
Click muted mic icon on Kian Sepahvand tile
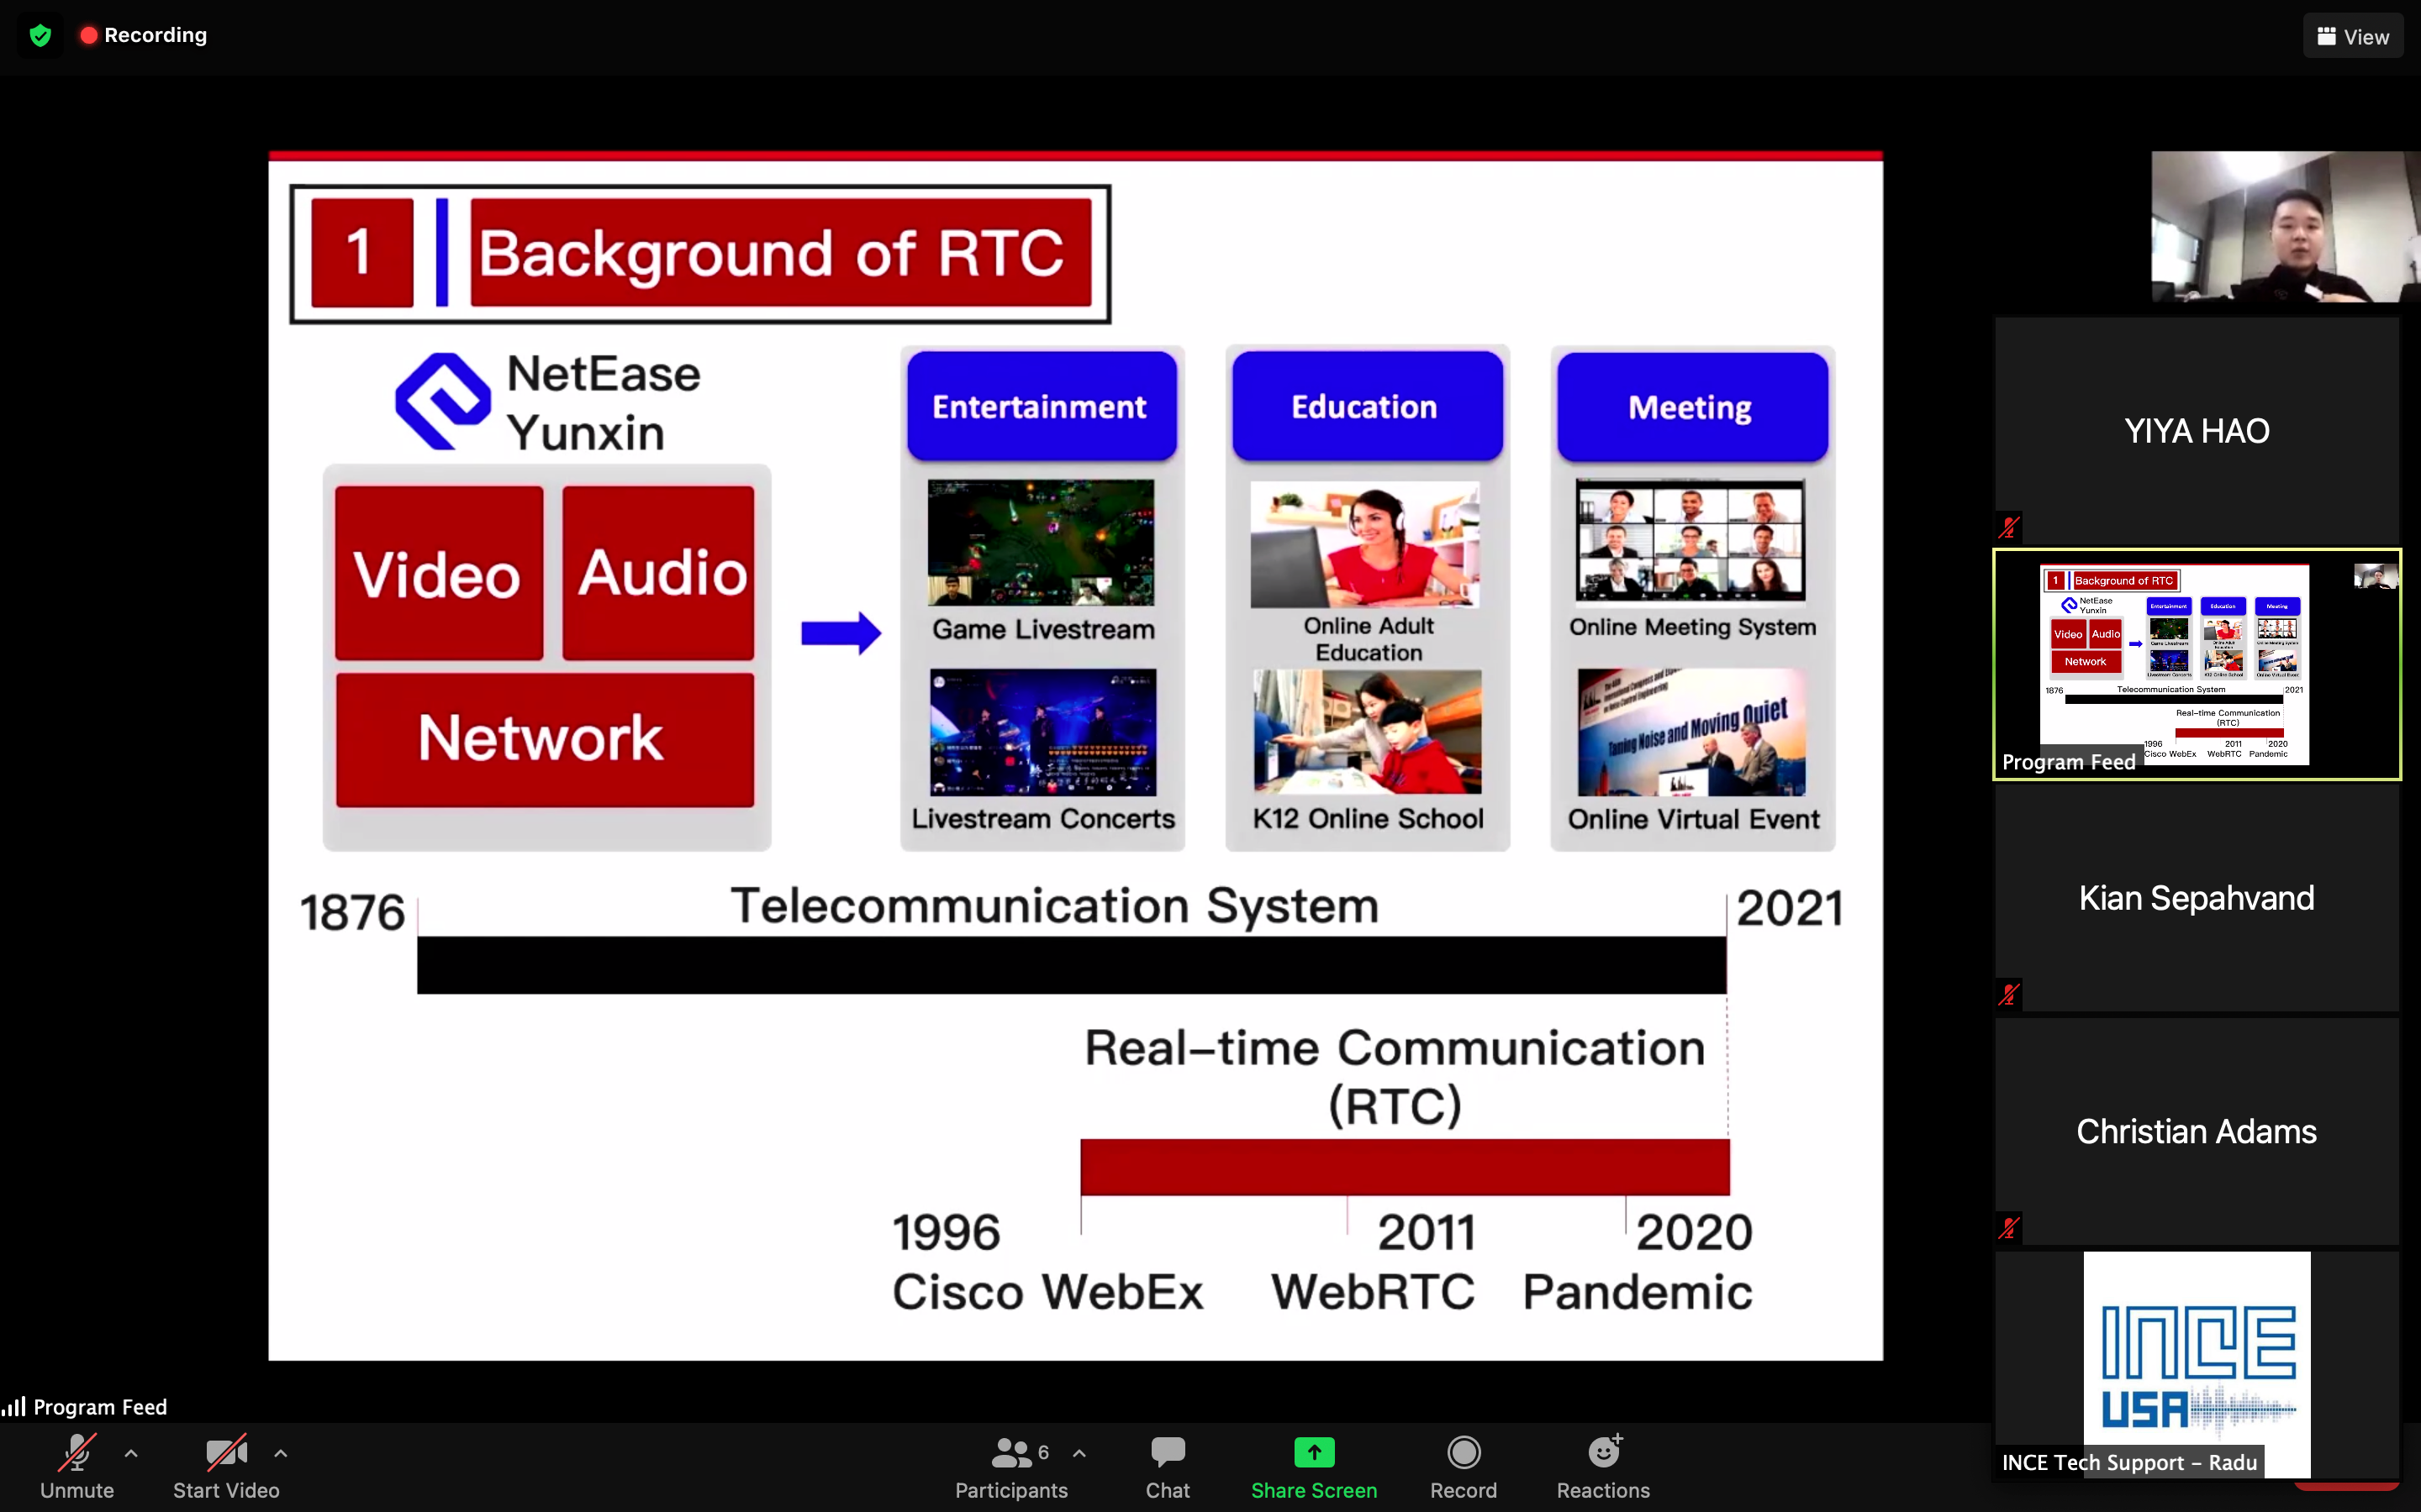[2009, 994]
